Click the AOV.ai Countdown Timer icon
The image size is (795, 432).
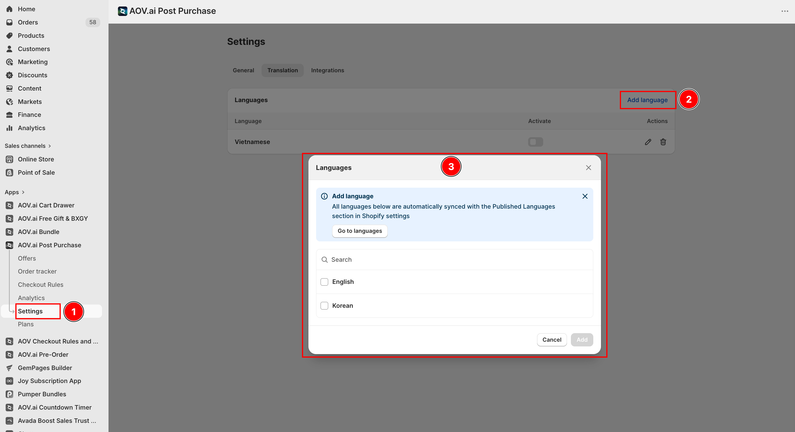pos(9,407)
